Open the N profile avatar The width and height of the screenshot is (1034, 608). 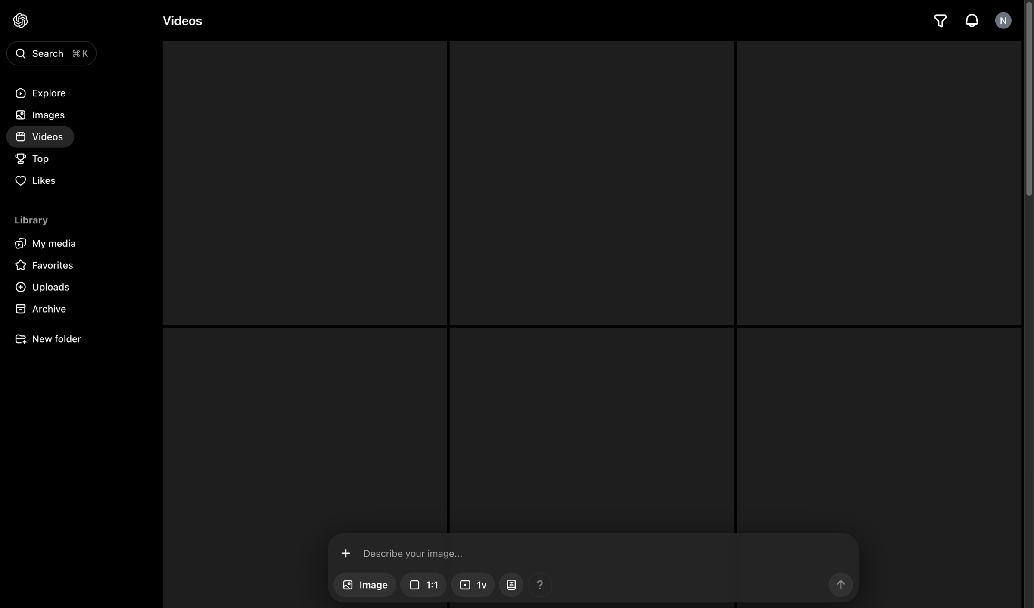click(1003, 20)
